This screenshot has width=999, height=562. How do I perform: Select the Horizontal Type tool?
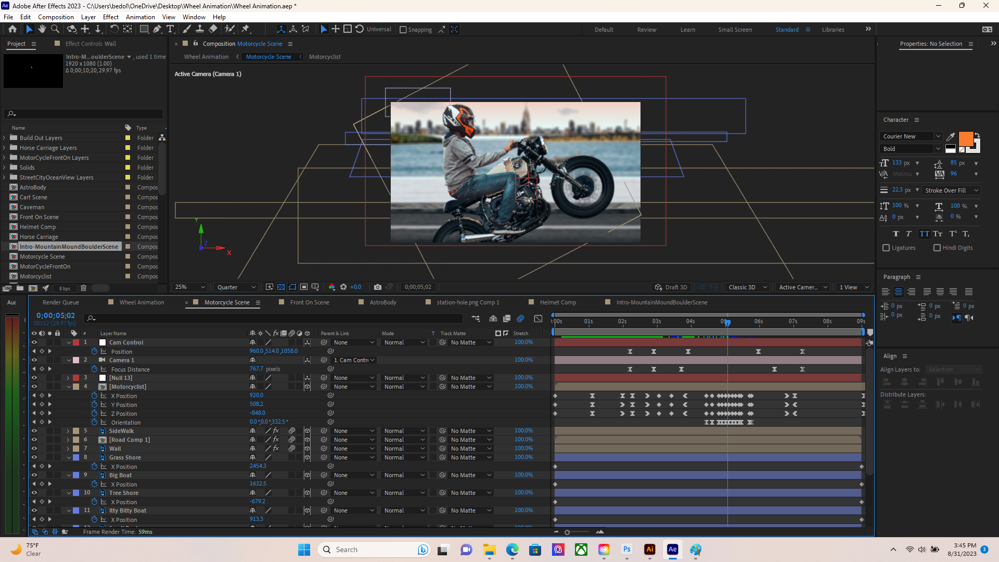pos(170,29)
